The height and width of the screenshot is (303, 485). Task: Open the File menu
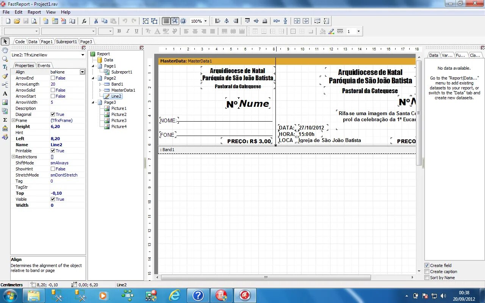click(x=6, y=12)
